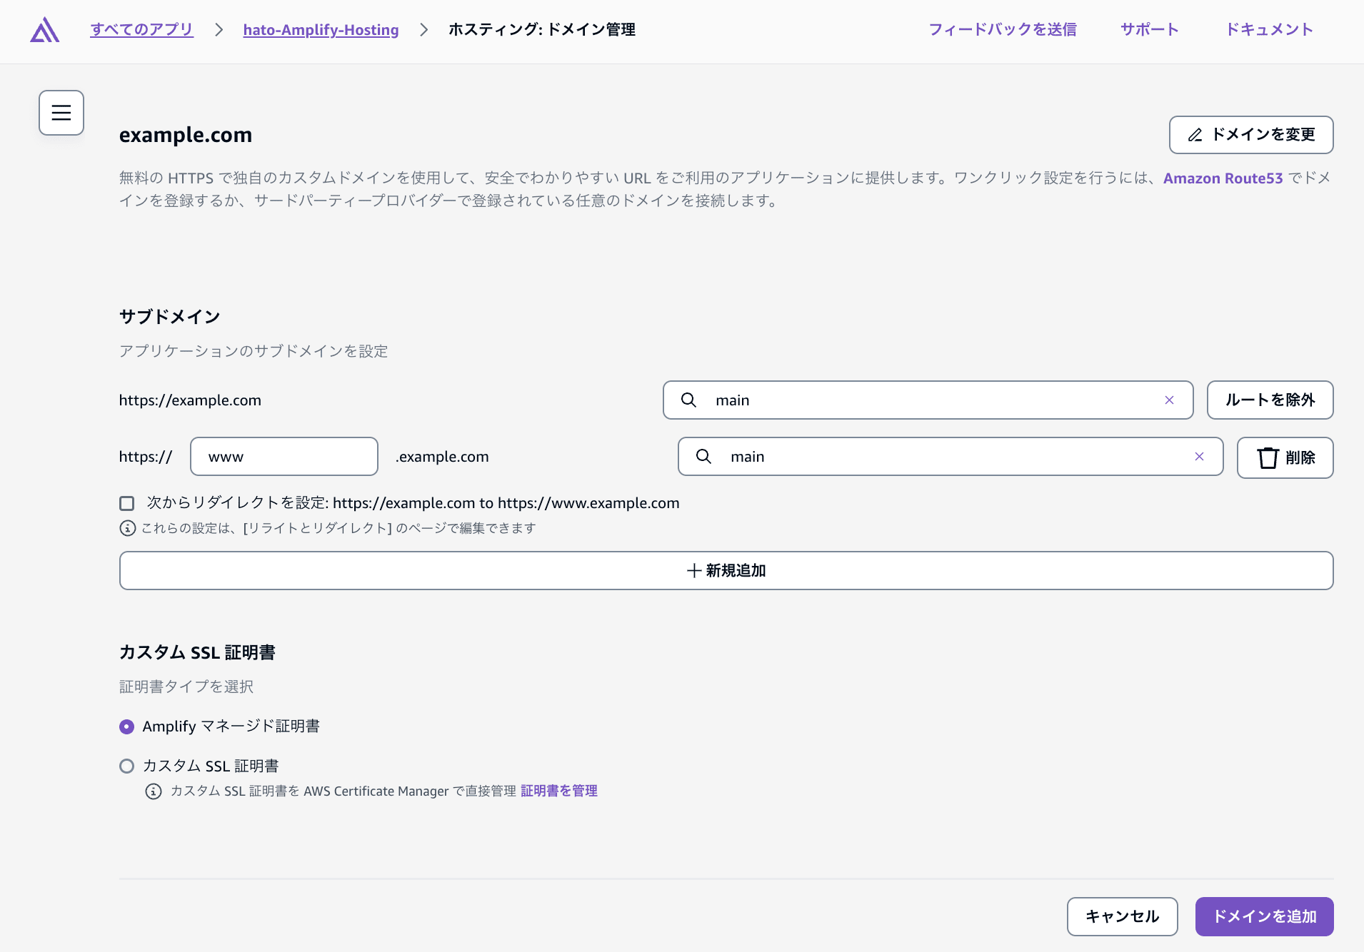Viewport: 1364px width, 952px height.
Task: Open the hamburger side navigation menu
Action: point(61,113)
